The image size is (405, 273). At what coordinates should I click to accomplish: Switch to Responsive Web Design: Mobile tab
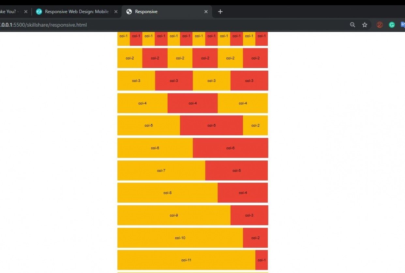tap(77, 12)
